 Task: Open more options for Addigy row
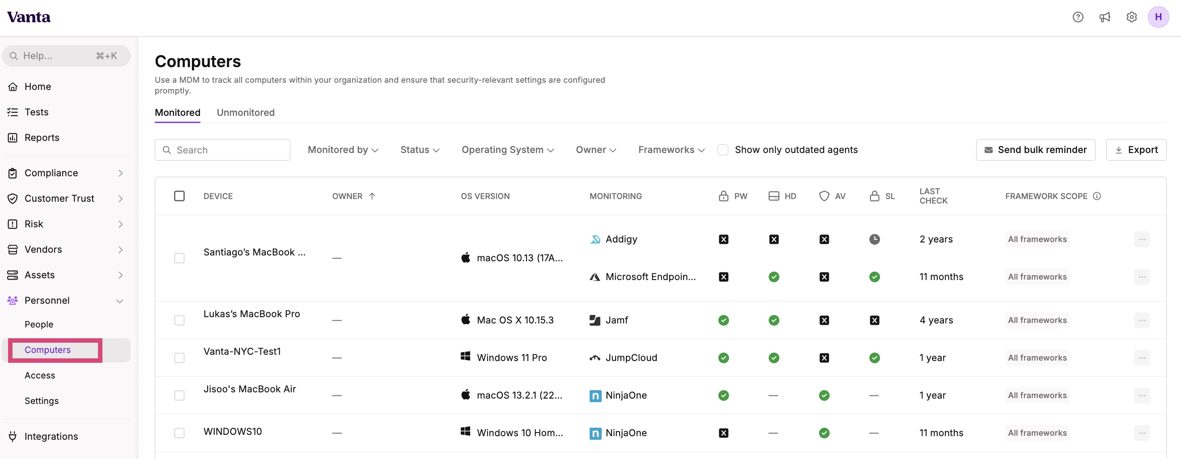(1142, 239)
